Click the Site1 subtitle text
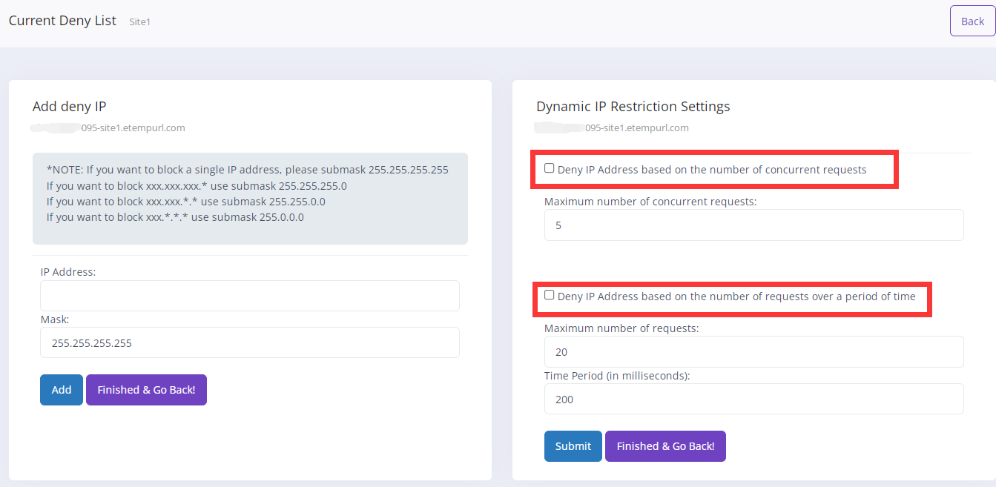This screenshot has width=996, height=487. tap(140, 22)
